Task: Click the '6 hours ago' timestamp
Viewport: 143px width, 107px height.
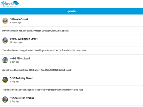Action: point(16,23)
